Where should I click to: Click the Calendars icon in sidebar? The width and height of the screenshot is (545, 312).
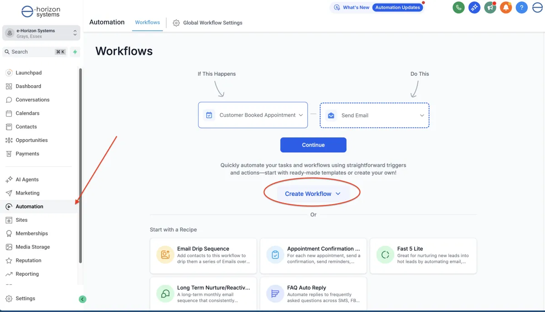9,113
